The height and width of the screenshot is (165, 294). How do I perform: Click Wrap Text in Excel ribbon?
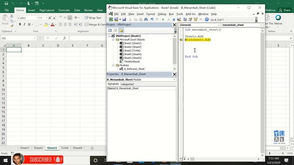click(93, 18)
